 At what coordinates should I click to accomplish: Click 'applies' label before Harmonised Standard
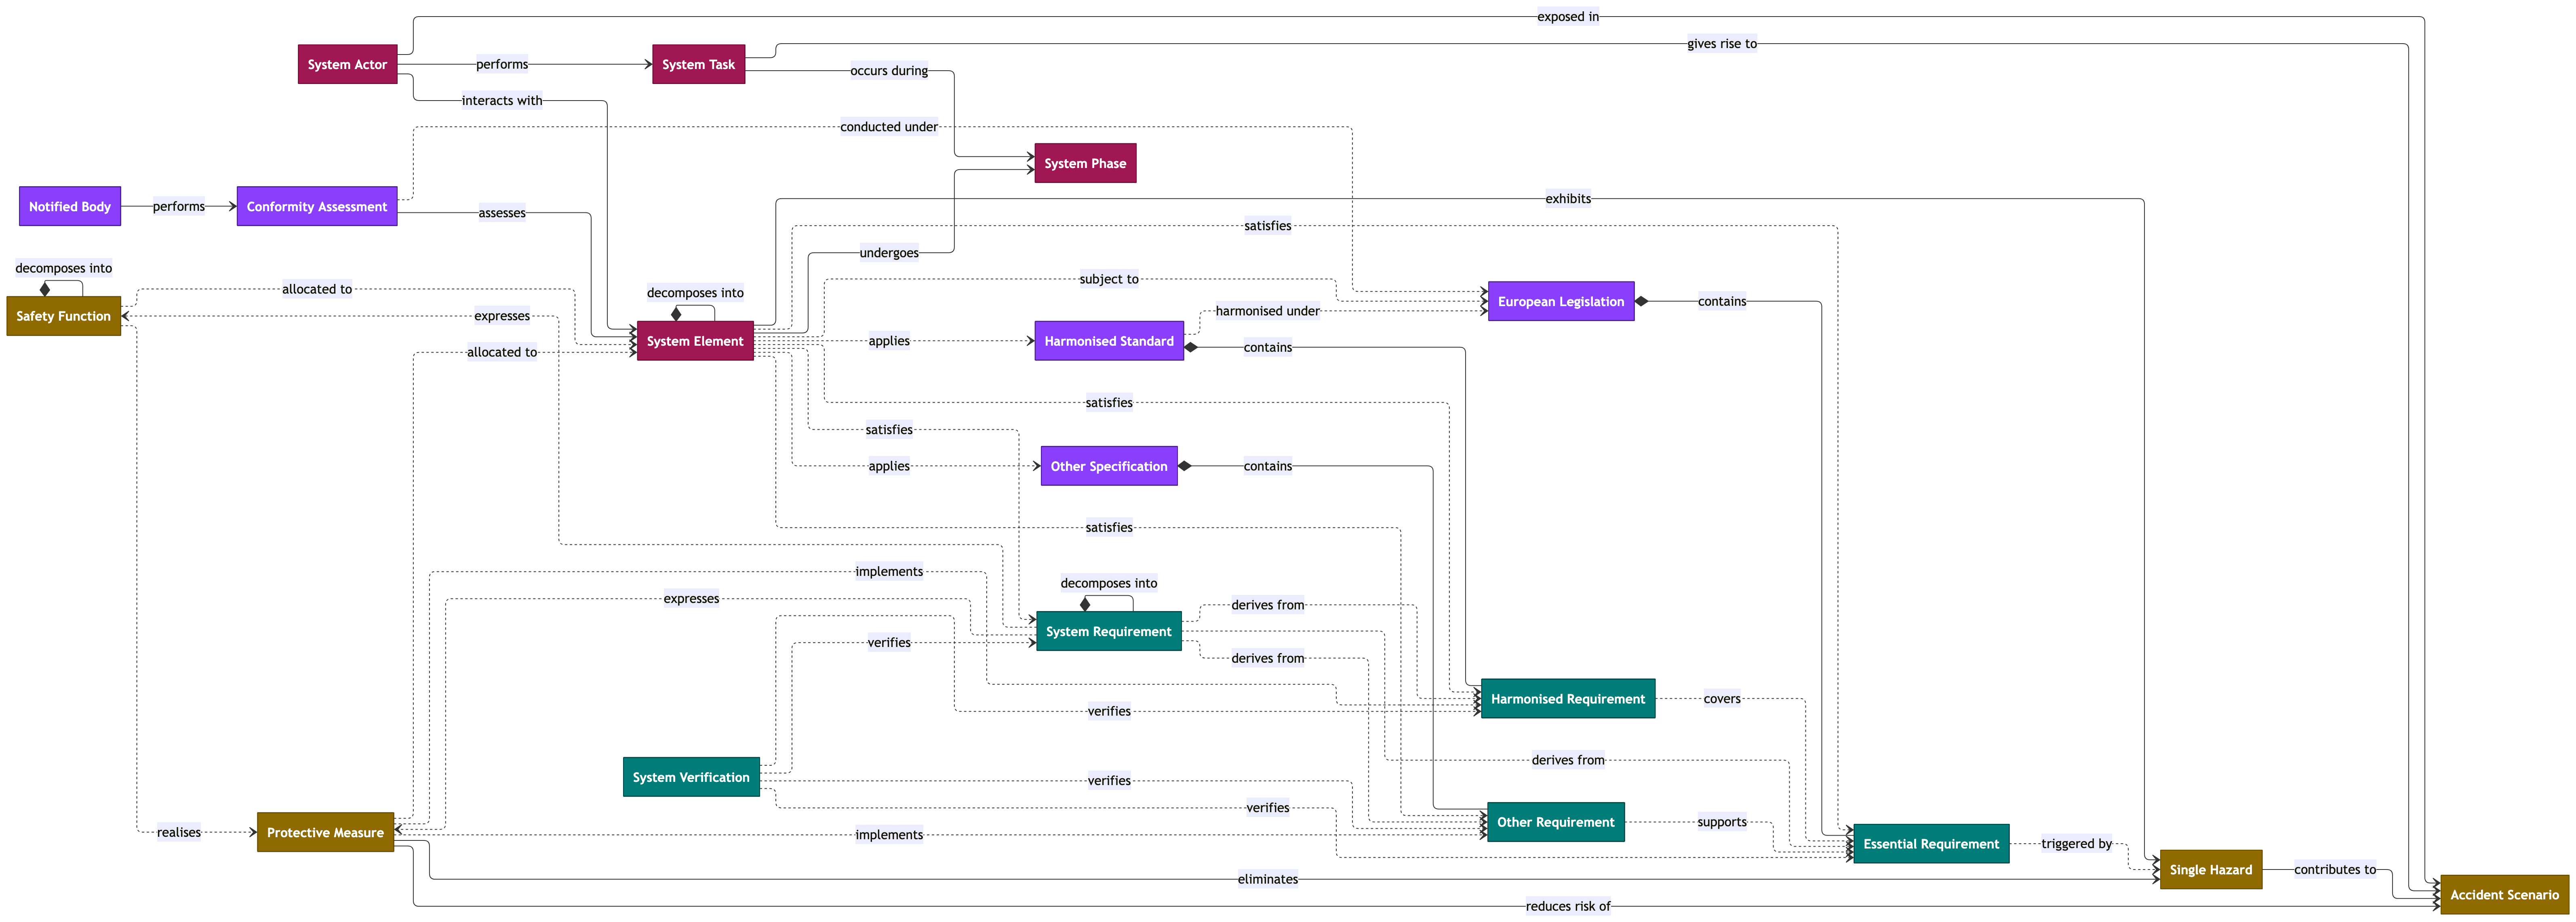pyautogui.click(x=889, y=342)
